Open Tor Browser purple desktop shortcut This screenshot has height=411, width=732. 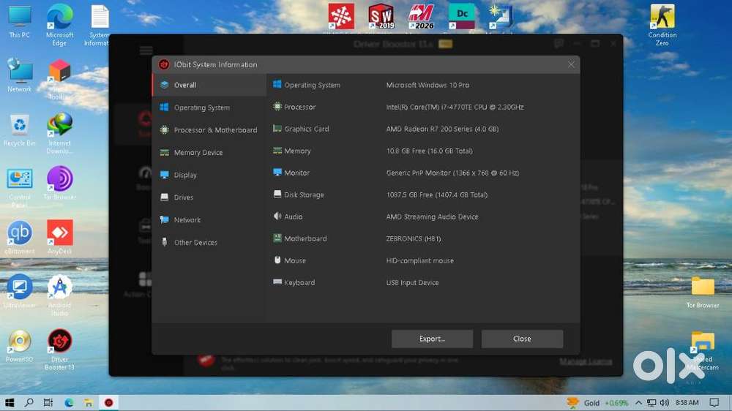click(60, 183)
